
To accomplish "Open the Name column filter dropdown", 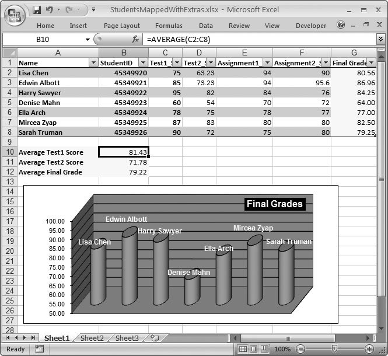I will 93,63.
